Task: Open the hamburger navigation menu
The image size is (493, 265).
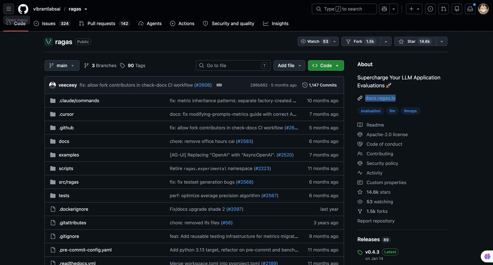Action: [9, 9]
